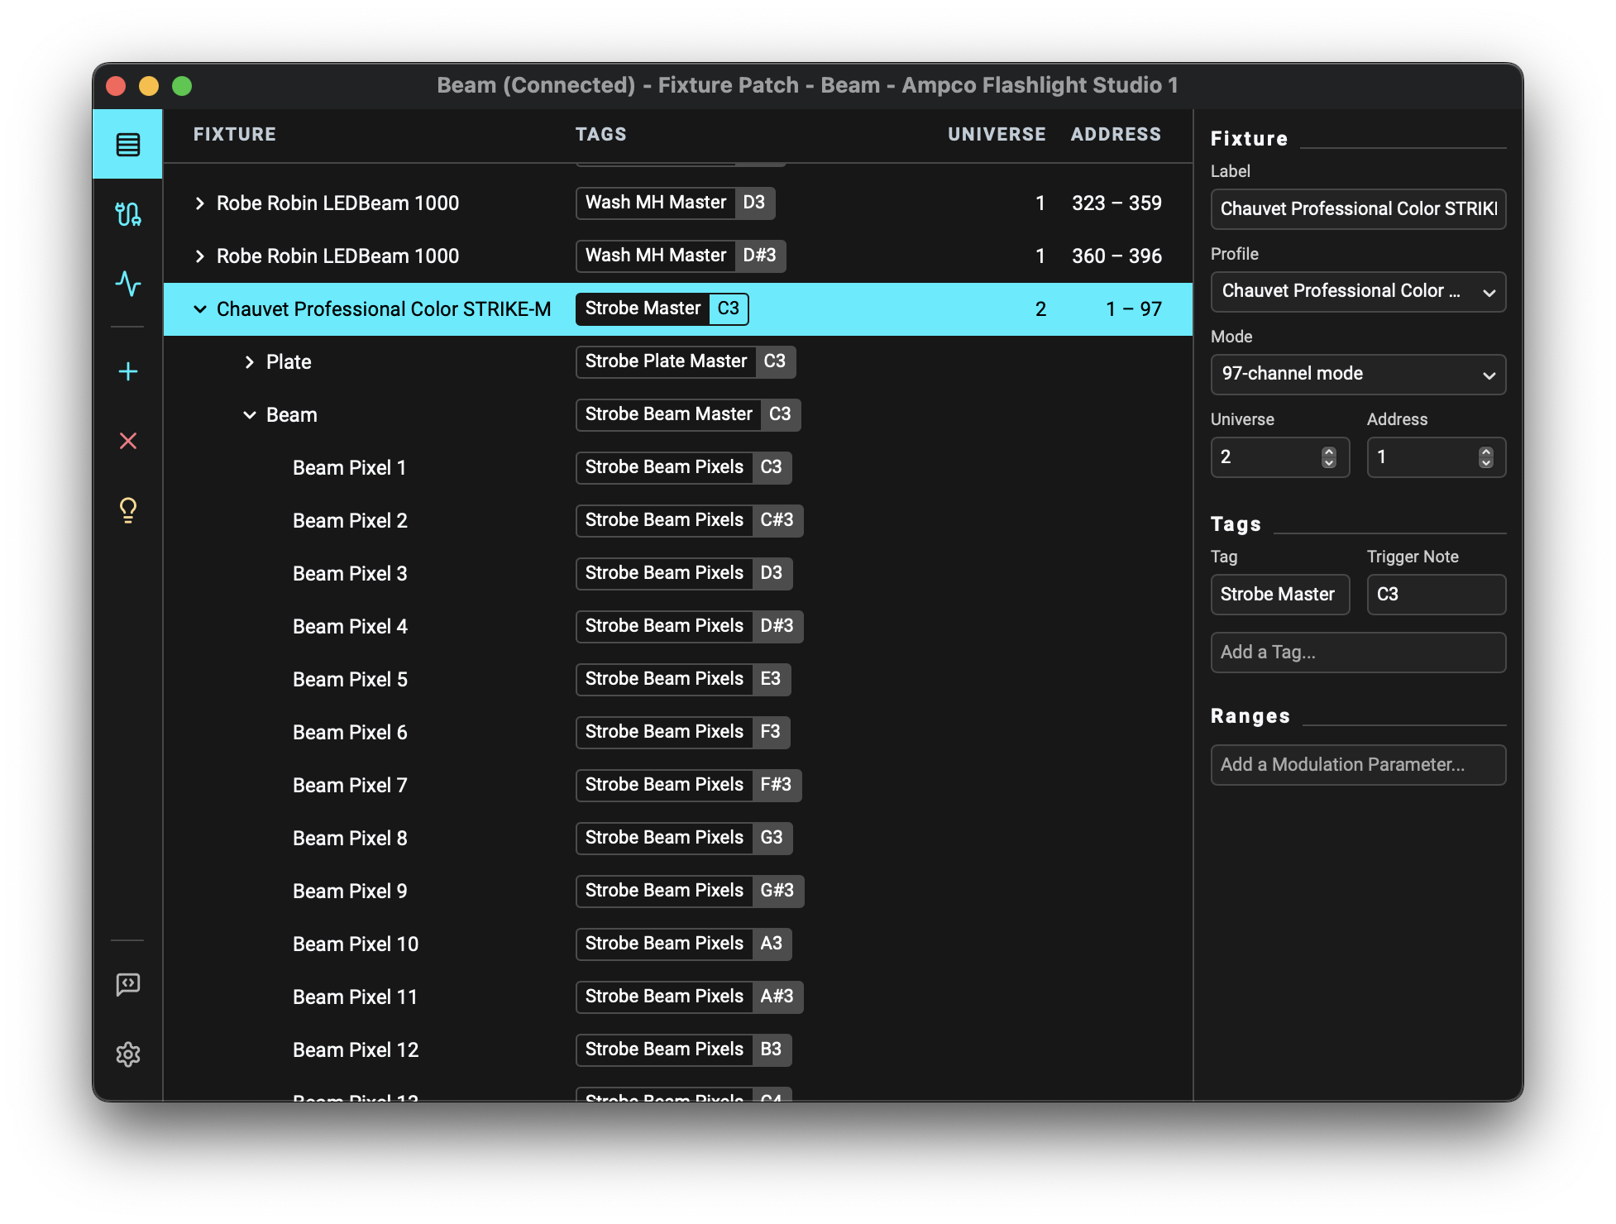Click the Add a Tag field
This screenshot has height=1224, width=1616.
pyautogui.click(x=1358, y=653)
